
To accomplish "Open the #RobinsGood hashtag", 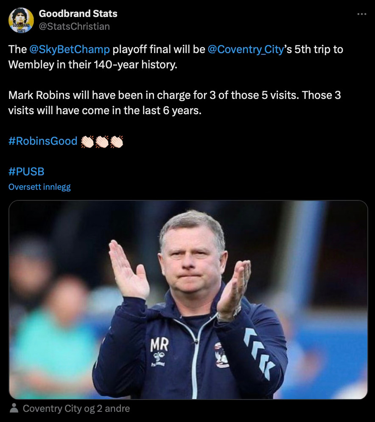I will 43,141.
